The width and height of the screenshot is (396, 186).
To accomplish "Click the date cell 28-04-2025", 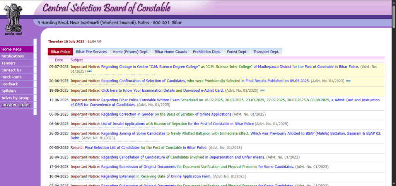I will (59, 157).
